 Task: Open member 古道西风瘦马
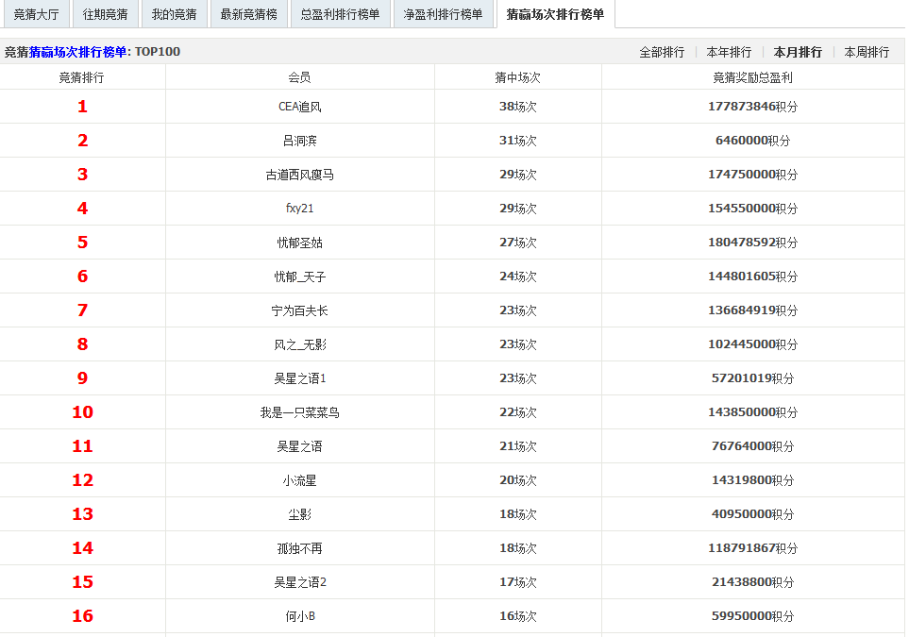(x=299, y=175)
